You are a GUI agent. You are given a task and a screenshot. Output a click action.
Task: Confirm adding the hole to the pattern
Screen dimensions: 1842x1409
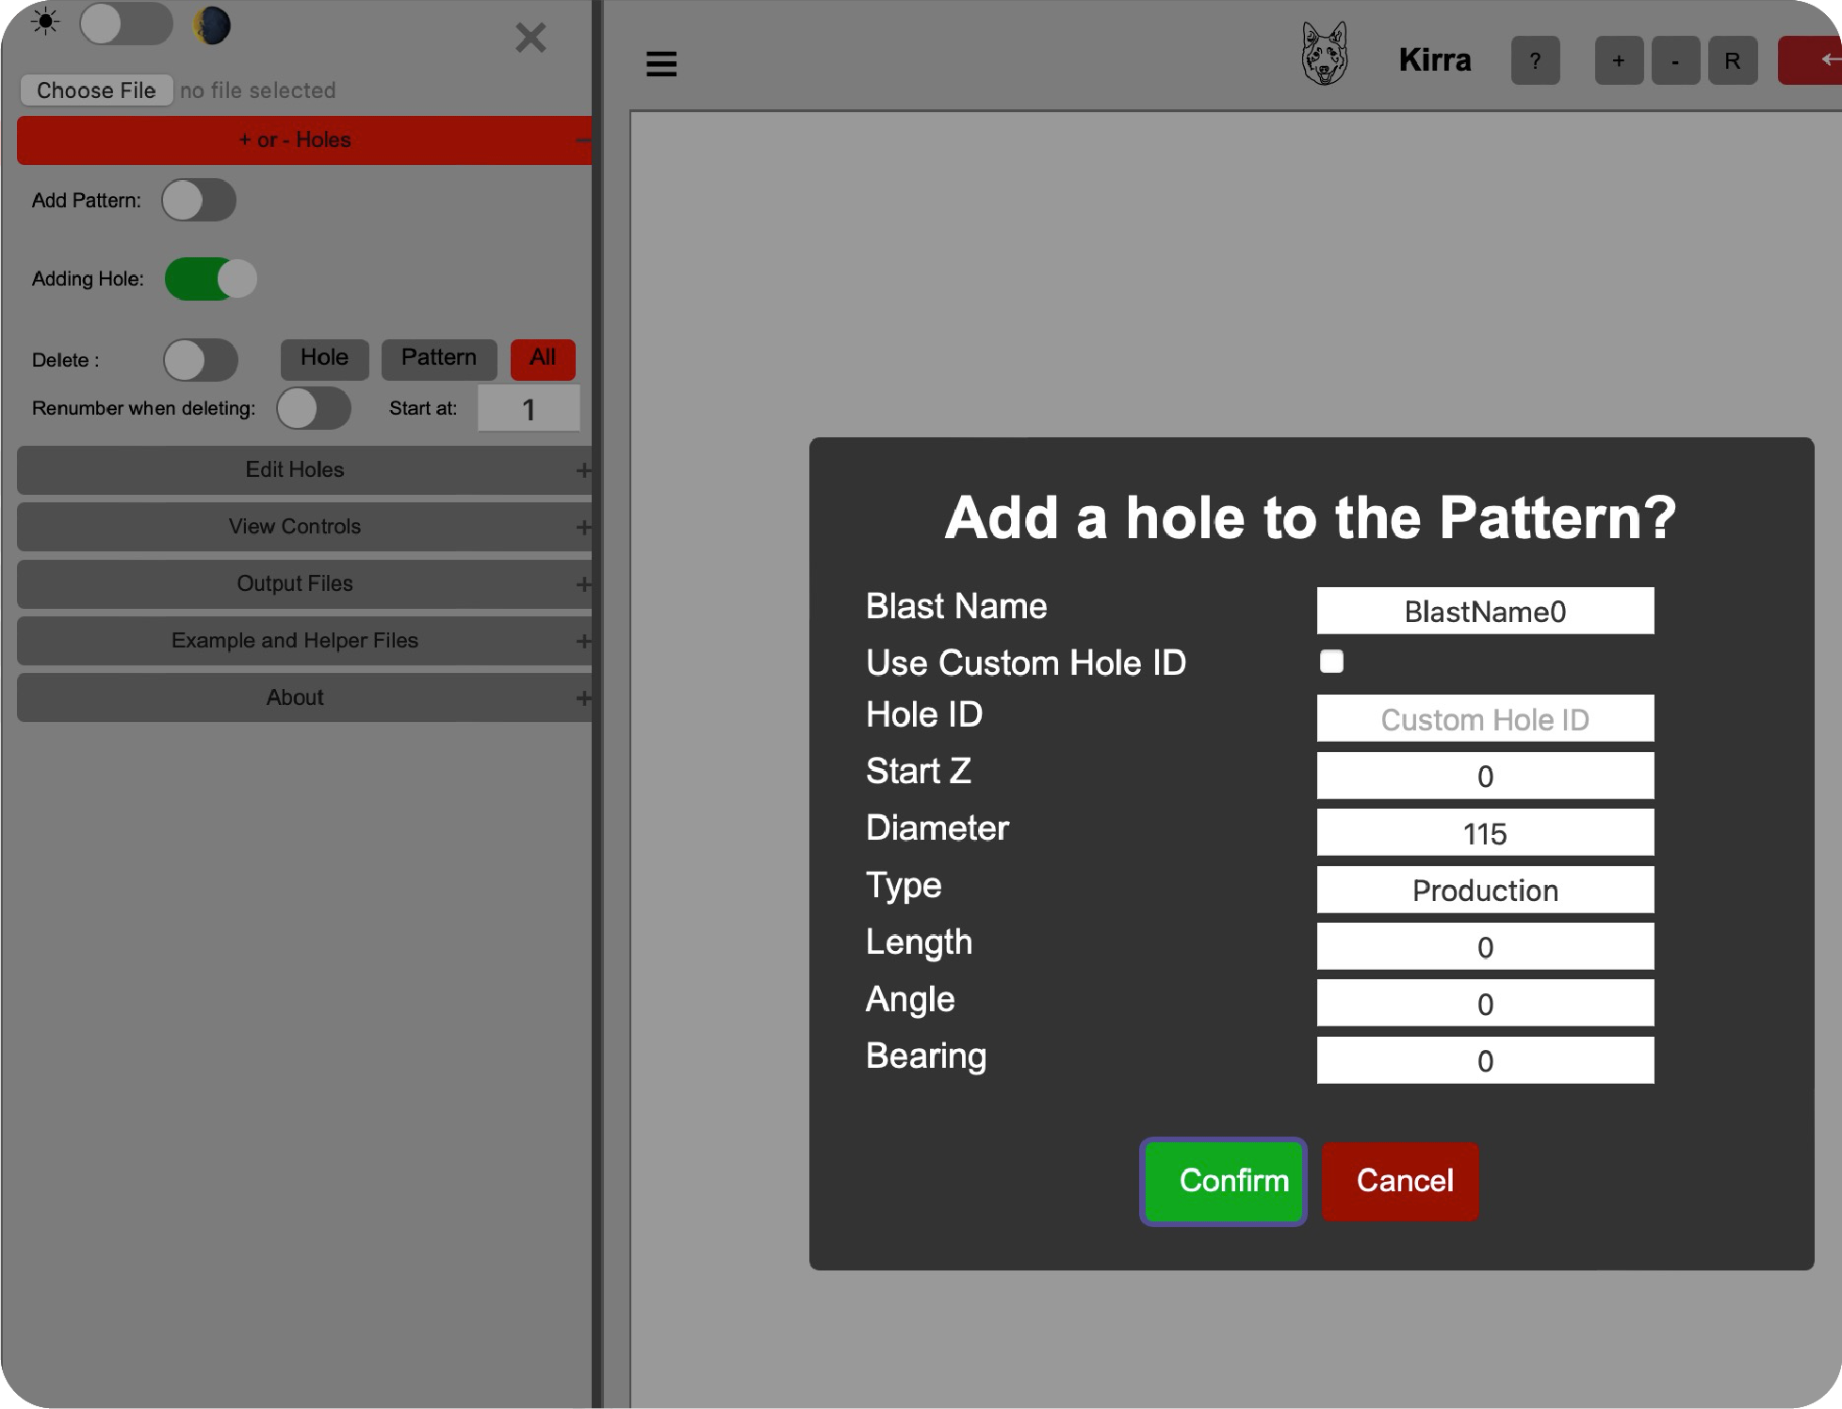point(1223,1181)
